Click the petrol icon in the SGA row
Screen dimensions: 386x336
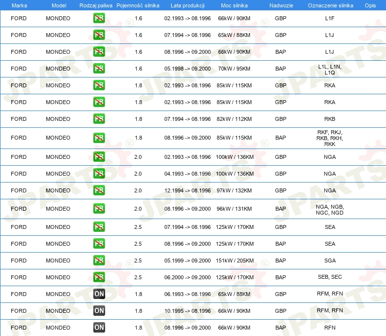[x=99, y=260]
